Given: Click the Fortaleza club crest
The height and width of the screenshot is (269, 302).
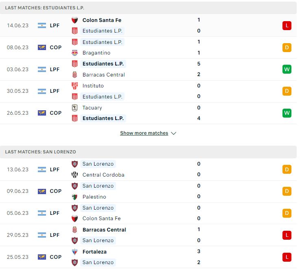Looking at the screenshot, I should [x=74, y=252].
